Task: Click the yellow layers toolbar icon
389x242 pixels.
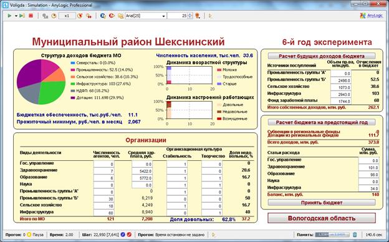Action: click(120, 16)
